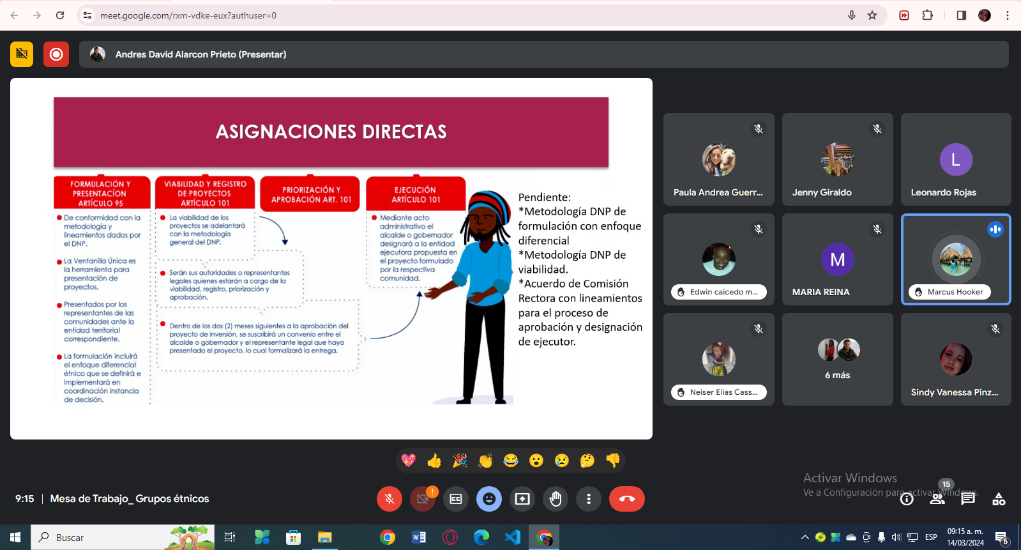Send the laughing face reaction
Screen dimensions: 1021x550
pos(511,460)
